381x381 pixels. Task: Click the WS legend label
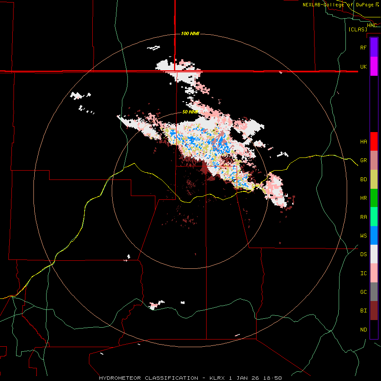[363, 235]
